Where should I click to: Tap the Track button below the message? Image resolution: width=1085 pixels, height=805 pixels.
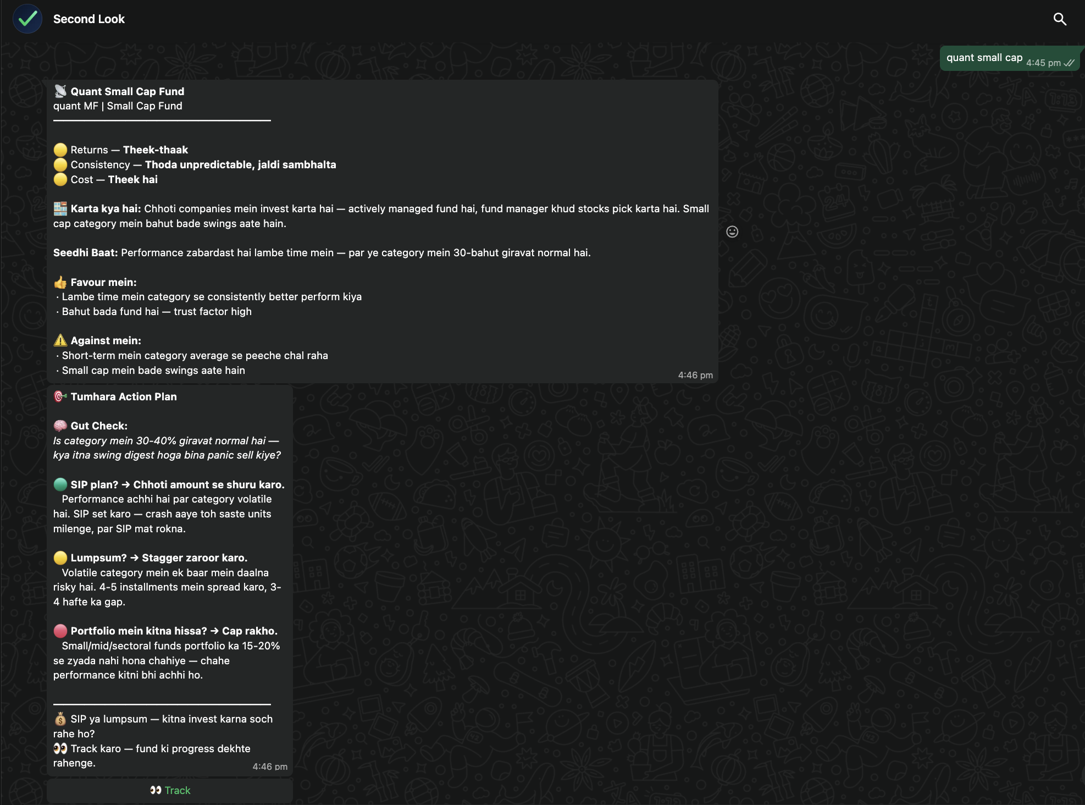(x=170, y=790)
